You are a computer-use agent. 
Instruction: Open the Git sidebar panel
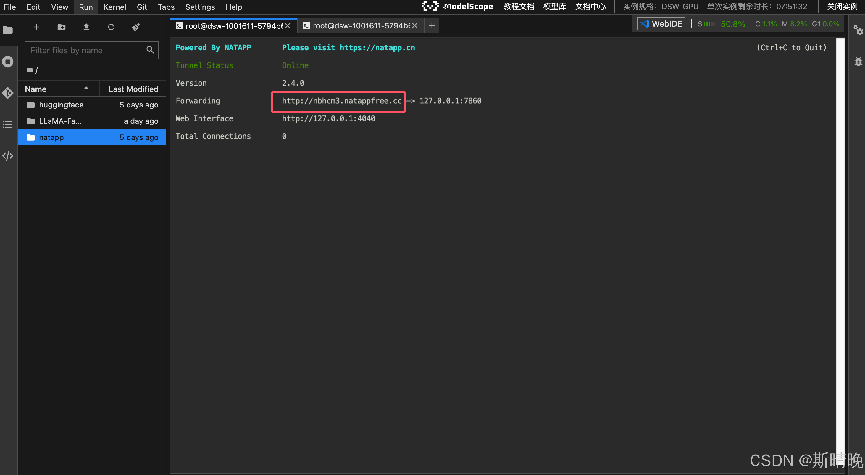point(8,93)
